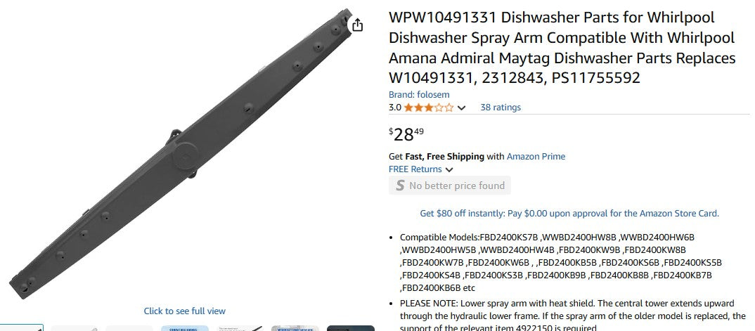Click the orange star rating icons
Screen dimensions: 755x331
coord(429,108)
